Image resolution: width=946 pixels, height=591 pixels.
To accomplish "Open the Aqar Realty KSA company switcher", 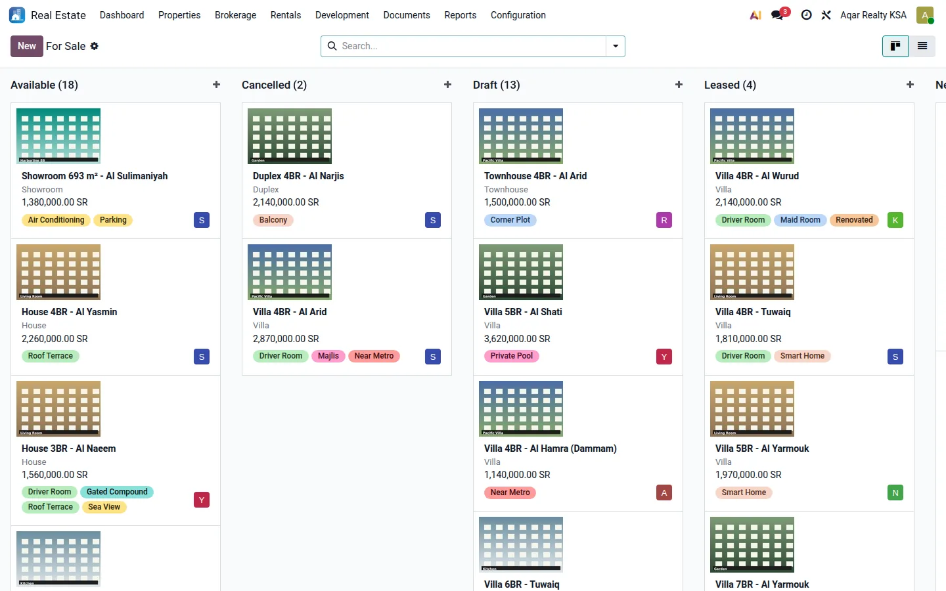I will [873, 15].
